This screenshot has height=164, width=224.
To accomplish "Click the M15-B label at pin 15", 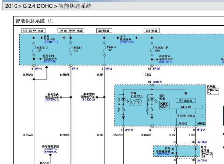I will (x=157, y=82).
